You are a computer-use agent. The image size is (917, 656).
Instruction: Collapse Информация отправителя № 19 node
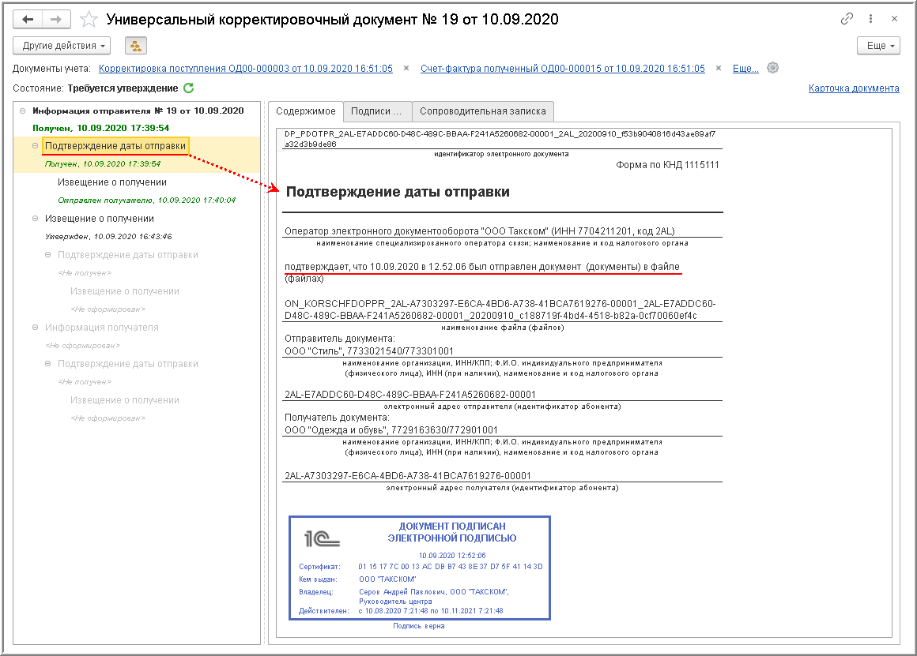22,111
